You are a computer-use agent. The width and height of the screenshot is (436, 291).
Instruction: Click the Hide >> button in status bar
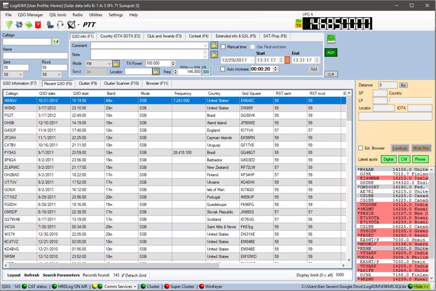click(421, 287)
